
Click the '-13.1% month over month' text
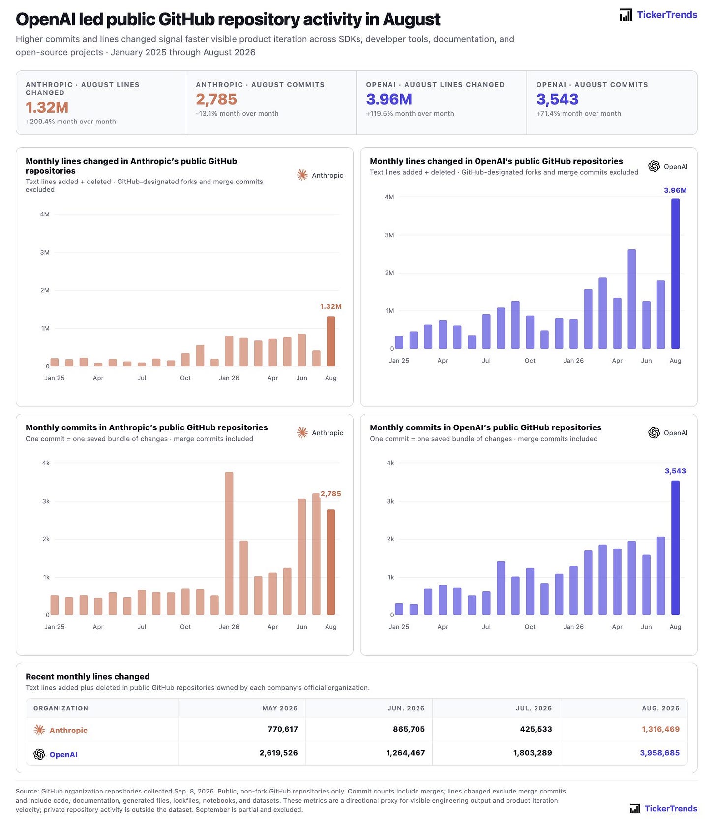click(x=237, y=114)
